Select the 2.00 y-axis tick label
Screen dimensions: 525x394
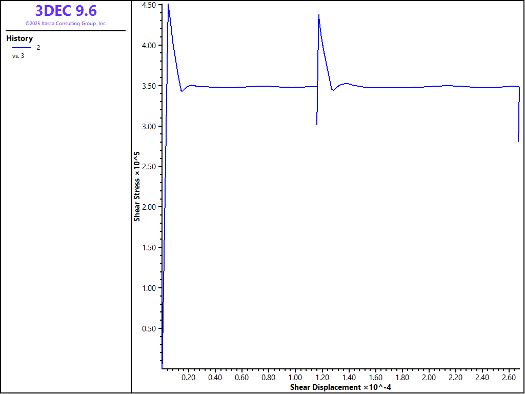(x=149, y=207)
